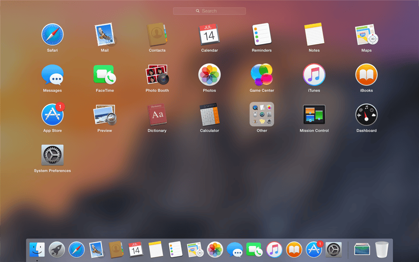
Task: Launch Reminders from the Launchpad grid
Action: [262, 34]
